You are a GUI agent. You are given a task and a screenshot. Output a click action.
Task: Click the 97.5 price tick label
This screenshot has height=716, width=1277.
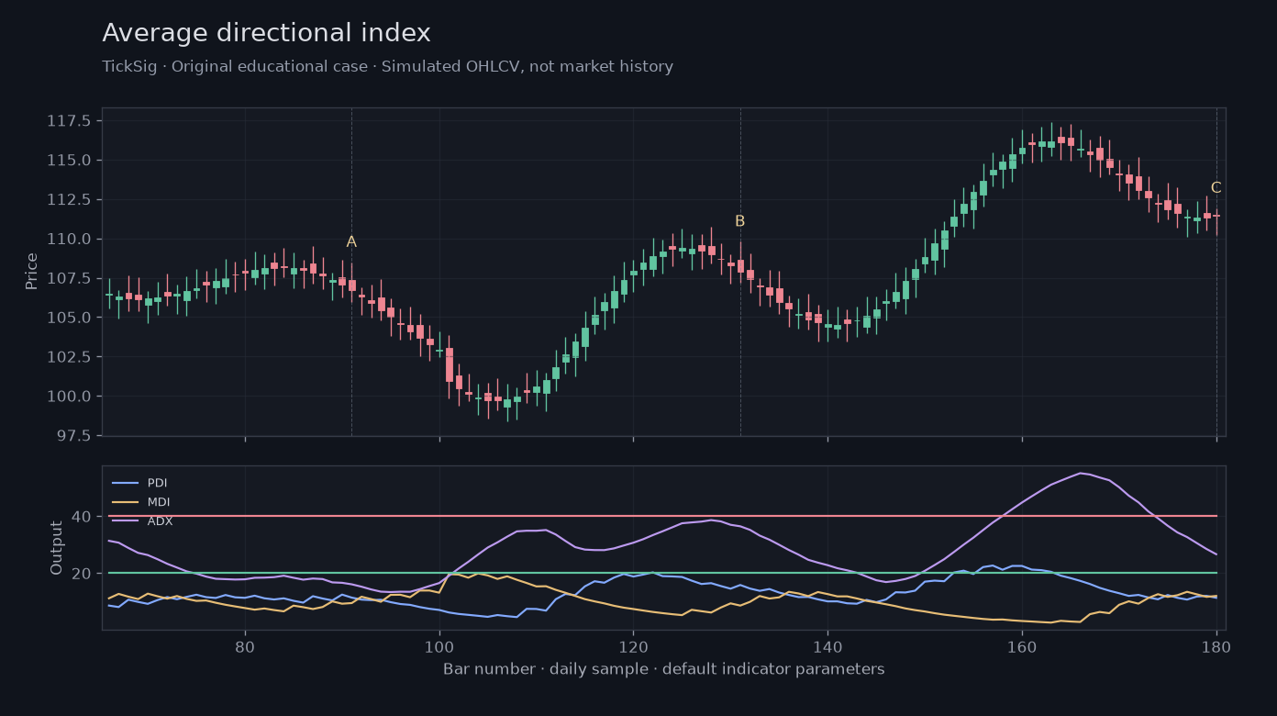[x=73, y=436]
